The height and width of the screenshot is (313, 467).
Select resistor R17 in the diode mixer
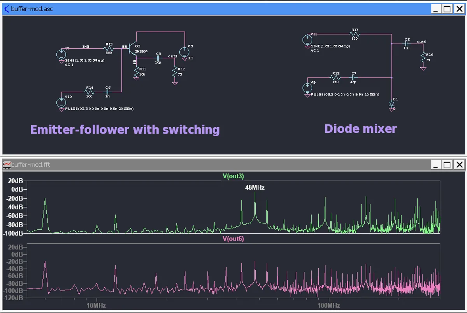tap(355, 34)
